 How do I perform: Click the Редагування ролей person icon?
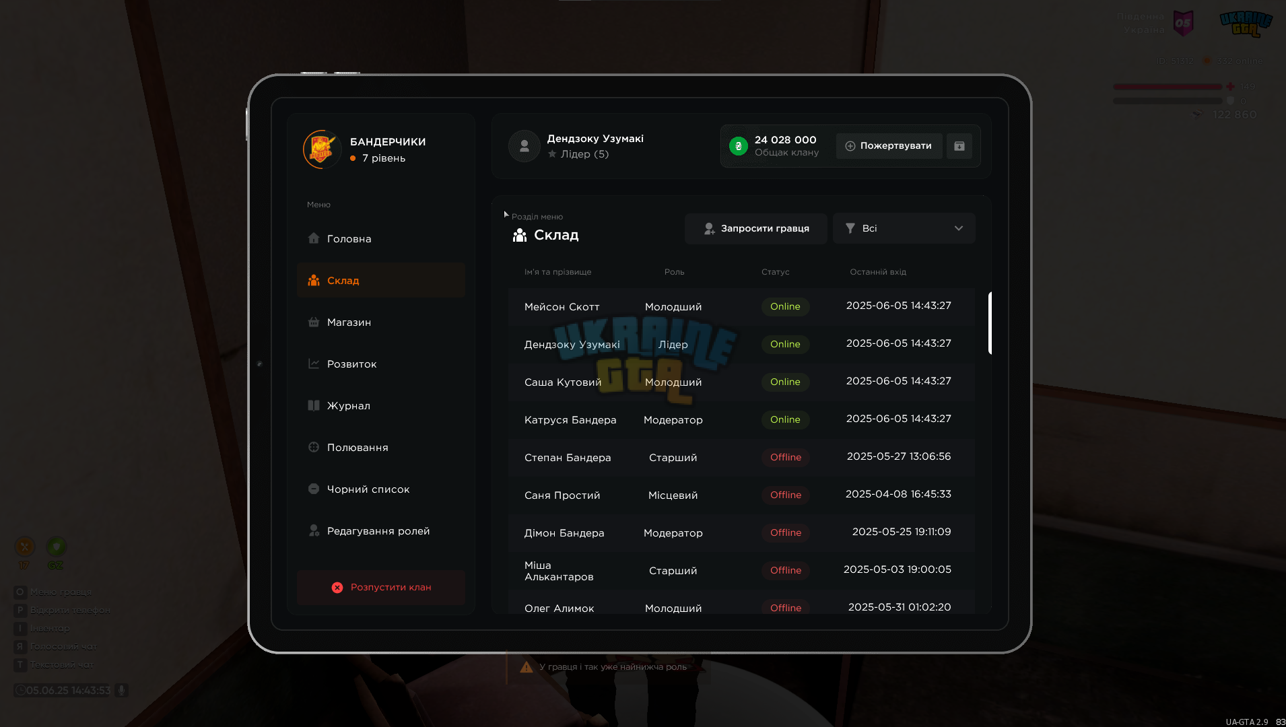(314, 530)
